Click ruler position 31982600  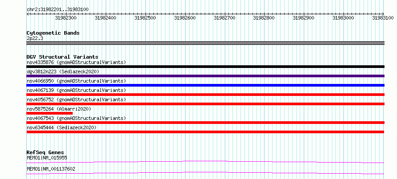185,18
